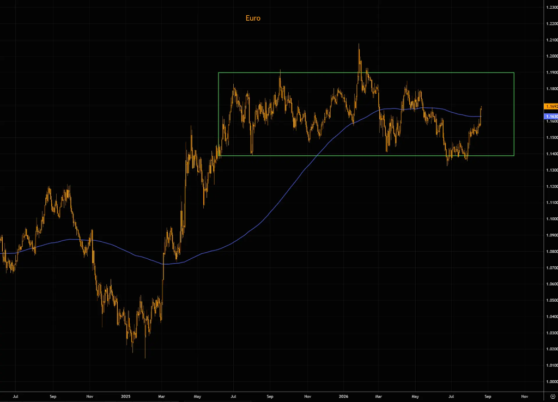Select the green rectangle drawing's top edge
558x402 pixels.
point(366,72)
